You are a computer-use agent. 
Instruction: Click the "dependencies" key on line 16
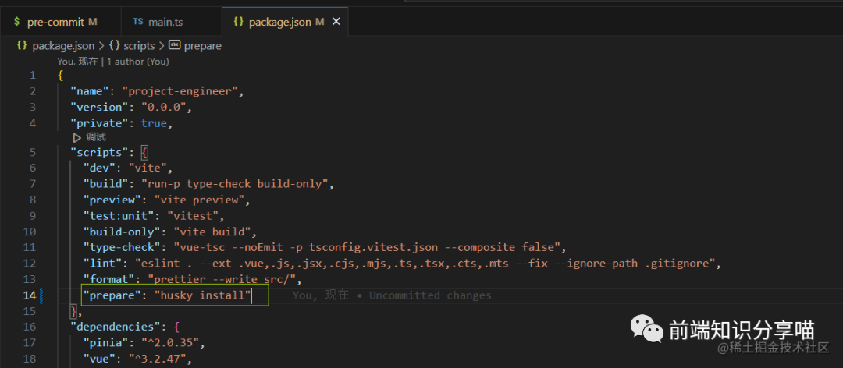click(x=116, y=327)
